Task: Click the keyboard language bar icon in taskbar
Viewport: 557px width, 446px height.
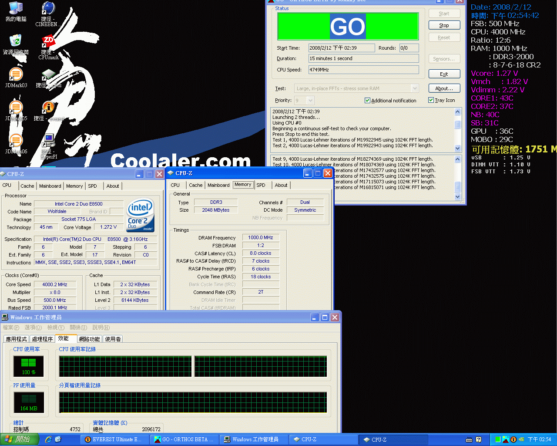Action: (x=469, y=439)
